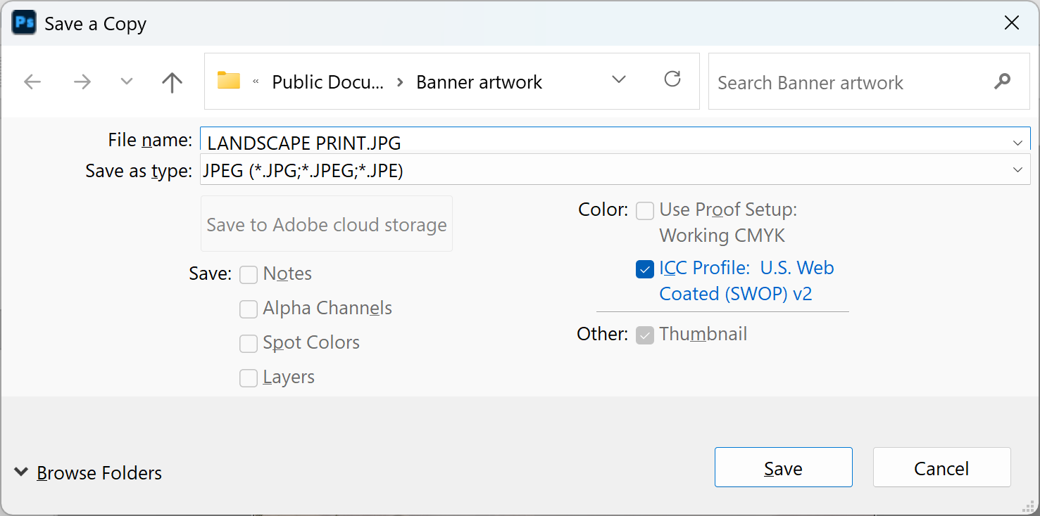
Task: Open the File name dropdown arrow
Action: [1017, 143]
